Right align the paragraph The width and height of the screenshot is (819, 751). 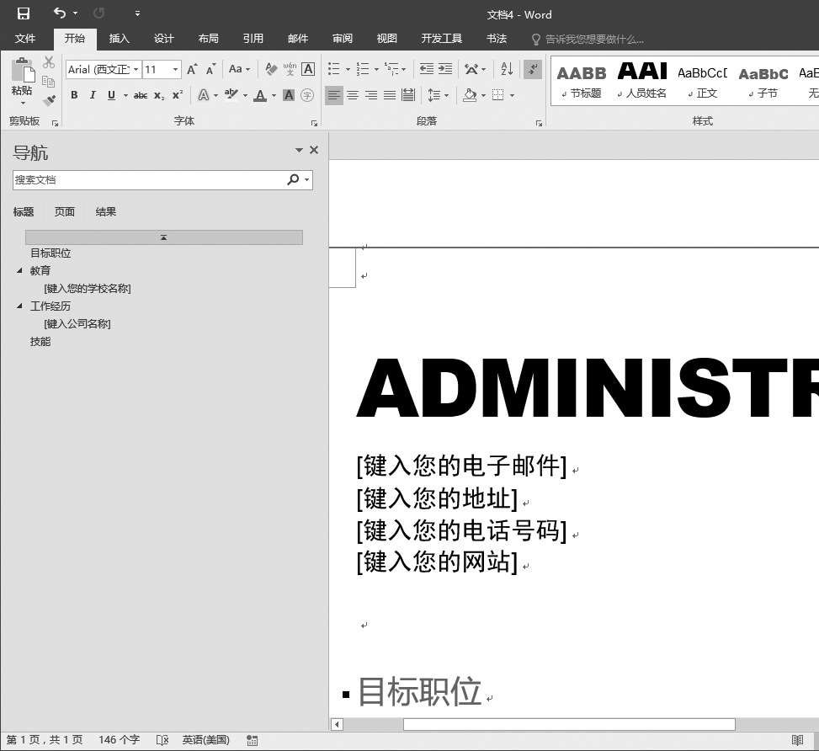point(371,95)
